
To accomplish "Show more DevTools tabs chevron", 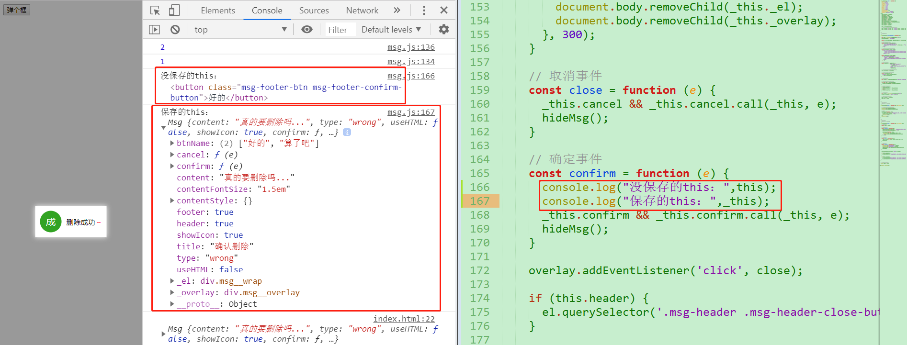I will point(397,11).
